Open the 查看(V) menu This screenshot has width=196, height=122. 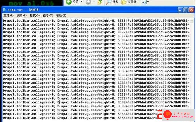coord(48,16)
